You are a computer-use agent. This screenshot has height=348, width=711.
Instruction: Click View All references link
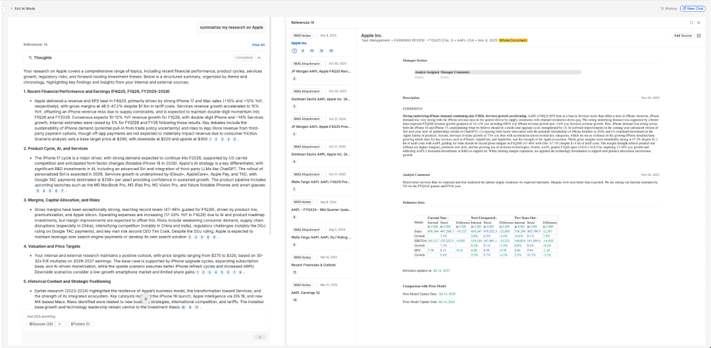click(x=258, y=45)
